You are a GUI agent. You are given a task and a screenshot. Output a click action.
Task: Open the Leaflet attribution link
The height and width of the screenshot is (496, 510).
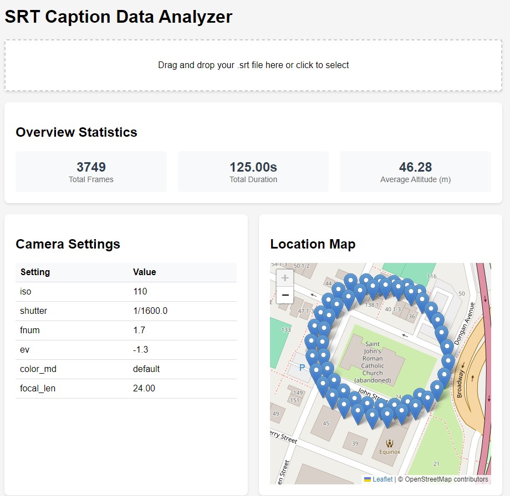pos(382,479)
